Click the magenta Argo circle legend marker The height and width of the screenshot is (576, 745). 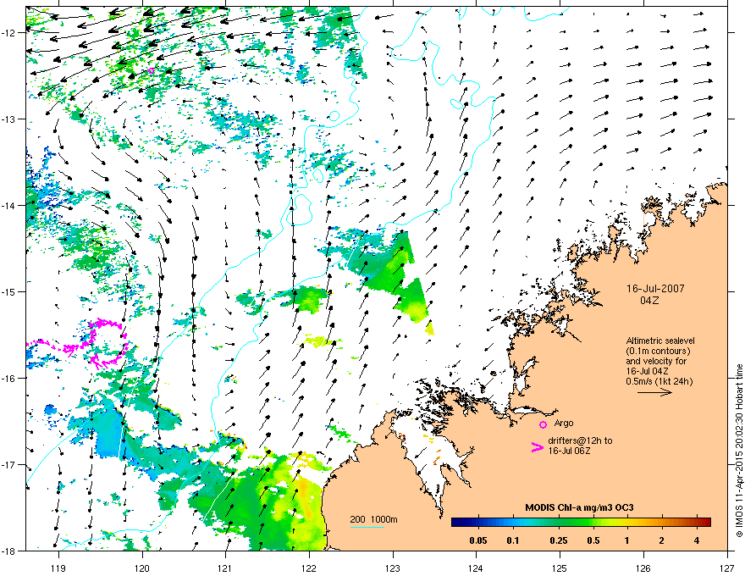pos(543,424)
